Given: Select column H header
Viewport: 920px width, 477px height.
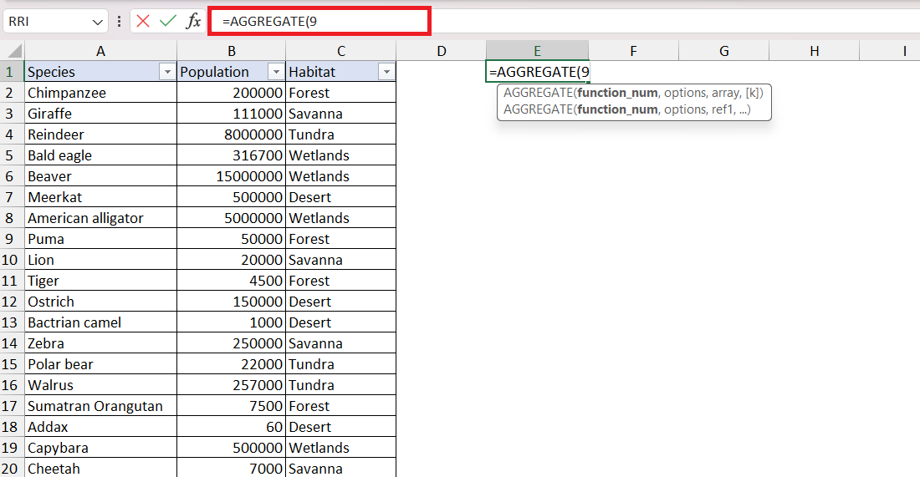Looking at the screenshot, I should pyautogui.click(x=815, y=51).
